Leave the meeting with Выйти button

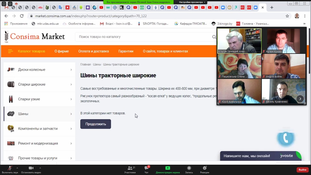[x=302, y=170]
